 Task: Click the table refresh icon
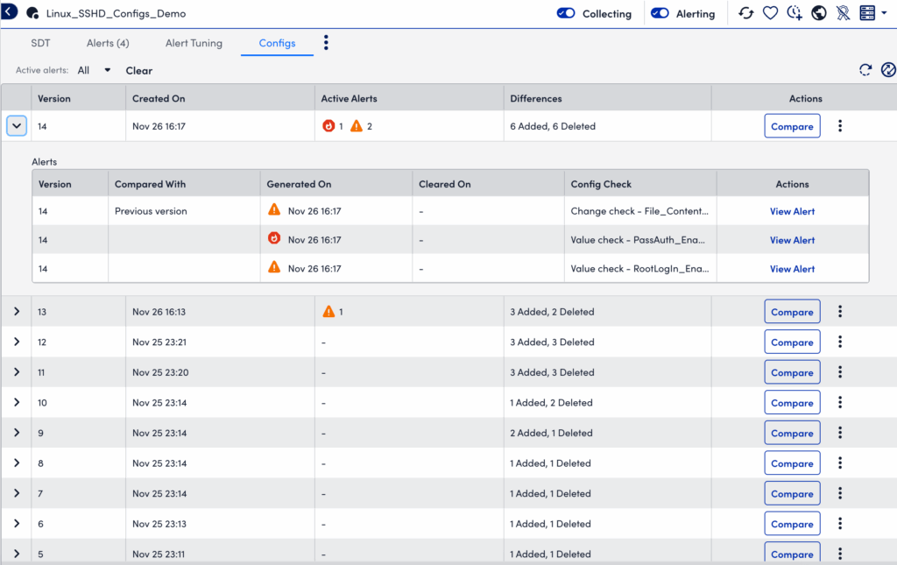coord(865,70)
